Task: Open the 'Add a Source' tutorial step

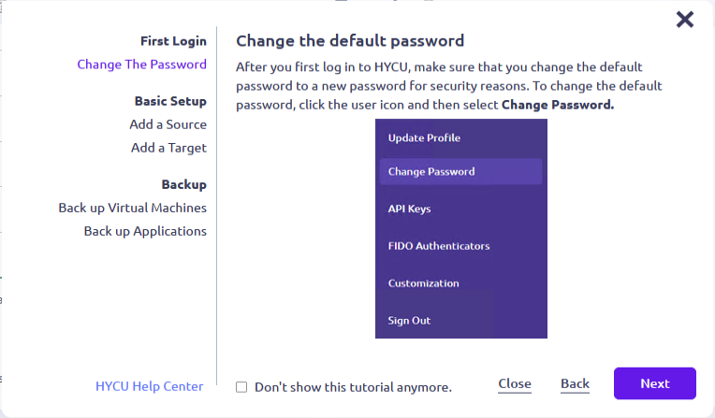Action: [x=168, y=124]
